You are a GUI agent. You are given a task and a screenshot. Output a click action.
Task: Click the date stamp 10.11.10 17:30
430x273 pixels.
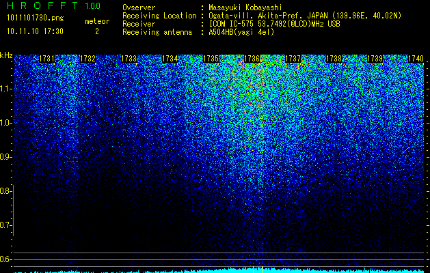pyautogui.click(x=35, y=31)
